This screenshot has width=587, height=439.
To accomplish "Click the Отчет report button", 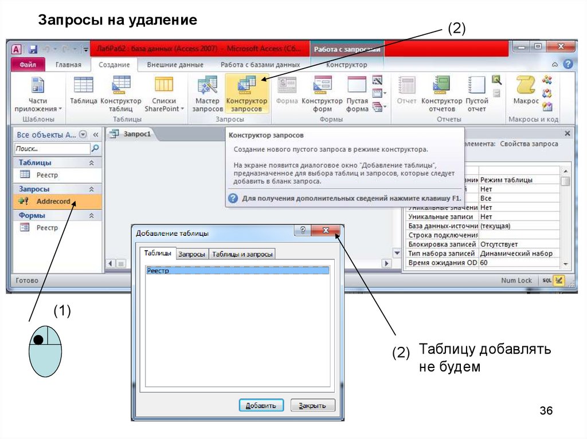I will (x=406, y=90).
